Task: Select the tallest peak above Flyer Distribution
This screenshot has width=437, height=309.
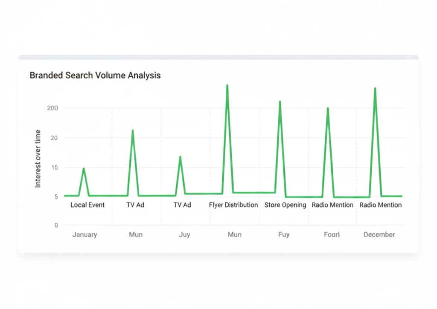Action: tap(227, 85)
